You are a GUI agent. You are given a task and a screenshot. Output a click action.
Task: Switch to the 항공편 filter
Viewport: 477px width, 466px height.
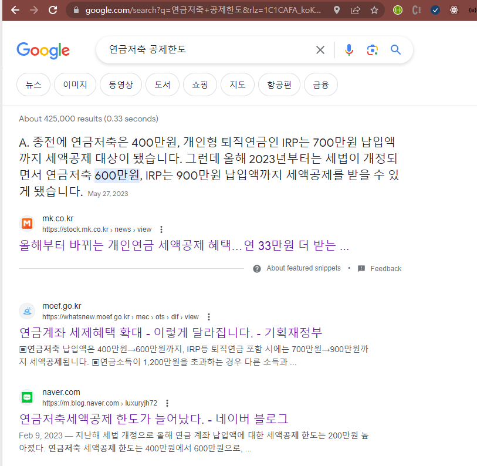279,85
